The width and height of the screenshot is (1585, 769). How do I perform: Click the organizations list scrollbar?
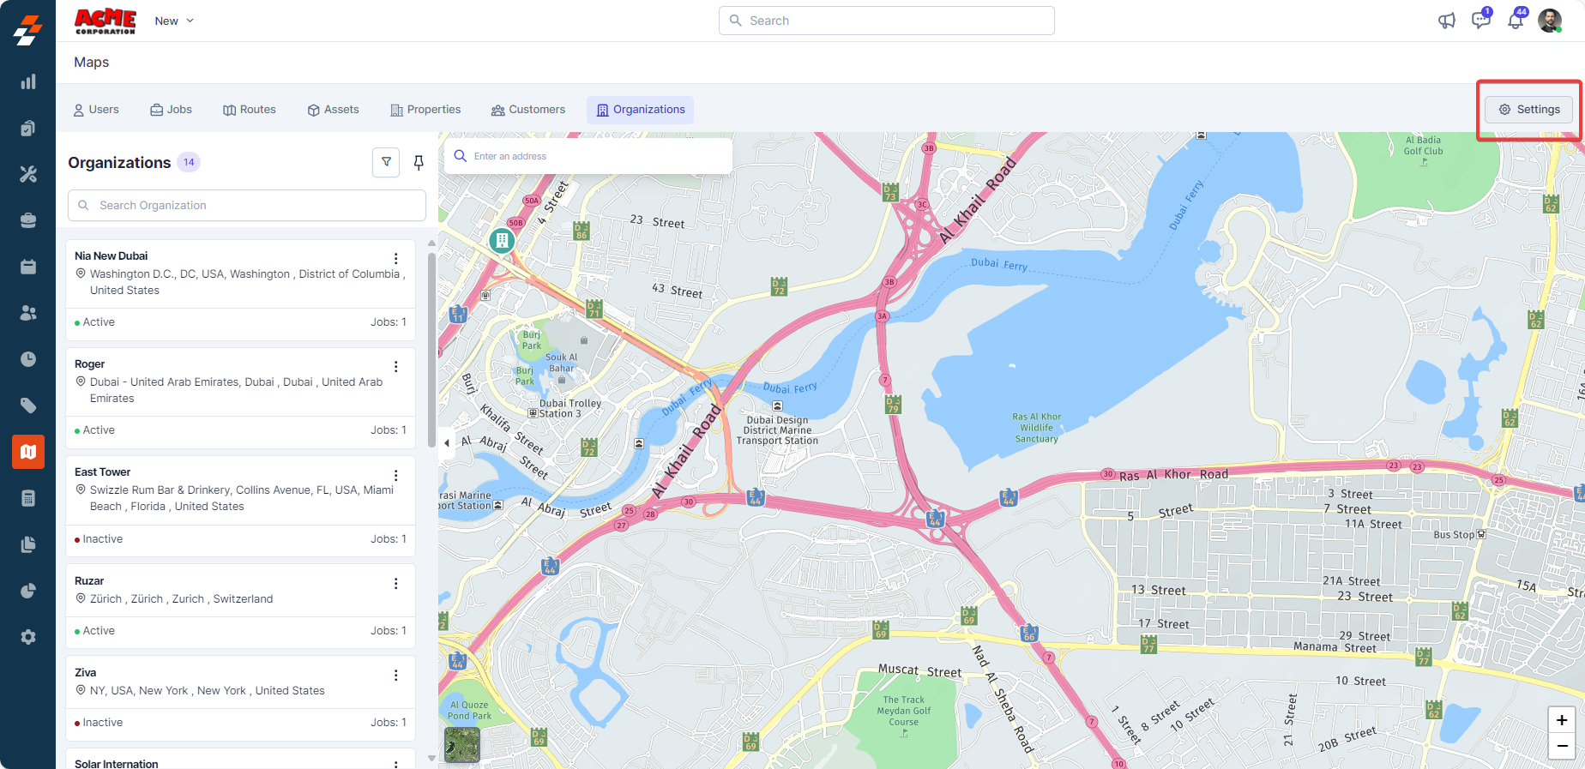[431, 343]
